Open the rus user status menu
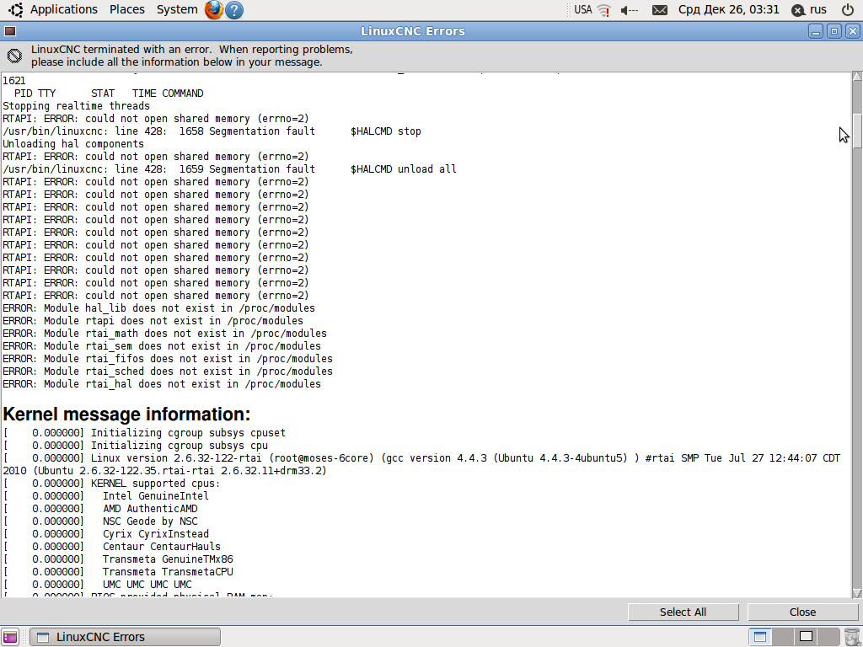 point(809,9)
